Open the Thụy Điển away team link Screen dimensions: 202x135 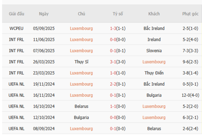[154, 73]
